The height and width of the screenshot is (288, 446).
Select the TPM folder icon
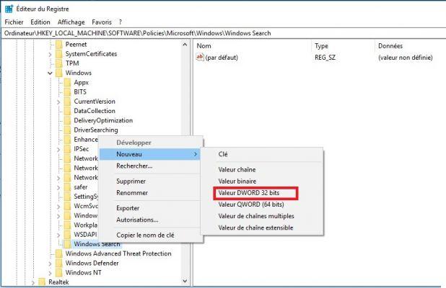[x=59, y=63]
